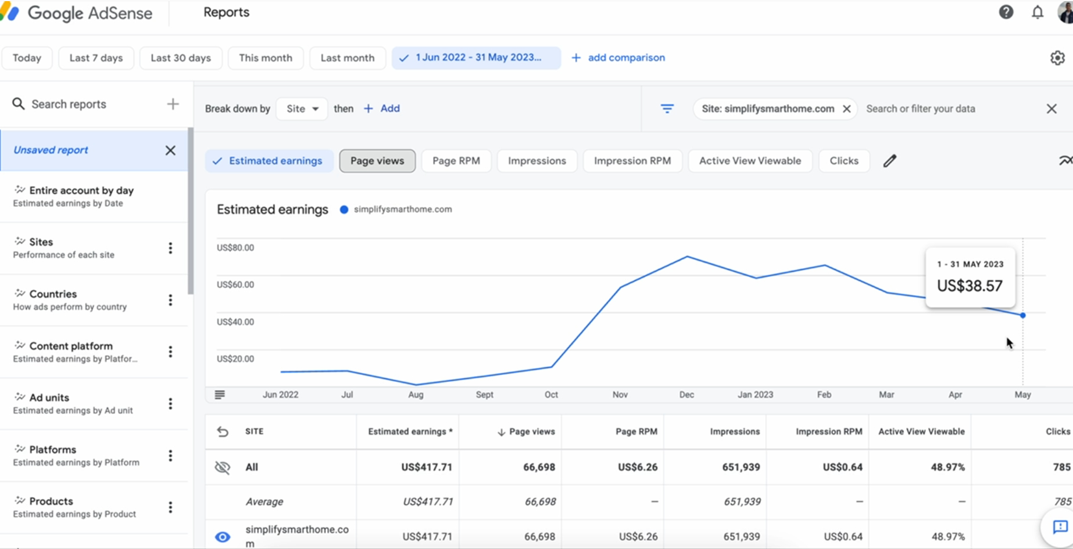Open custom date range 1 Jun 2022 selector
The image size is (1073, 549).
(476, 57)
